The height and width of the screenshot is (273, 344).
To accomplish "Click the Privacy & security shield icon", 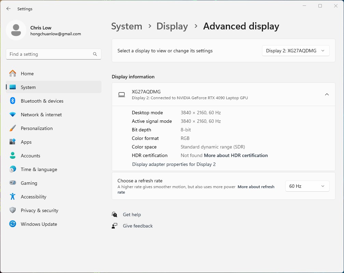I will 13,210.
